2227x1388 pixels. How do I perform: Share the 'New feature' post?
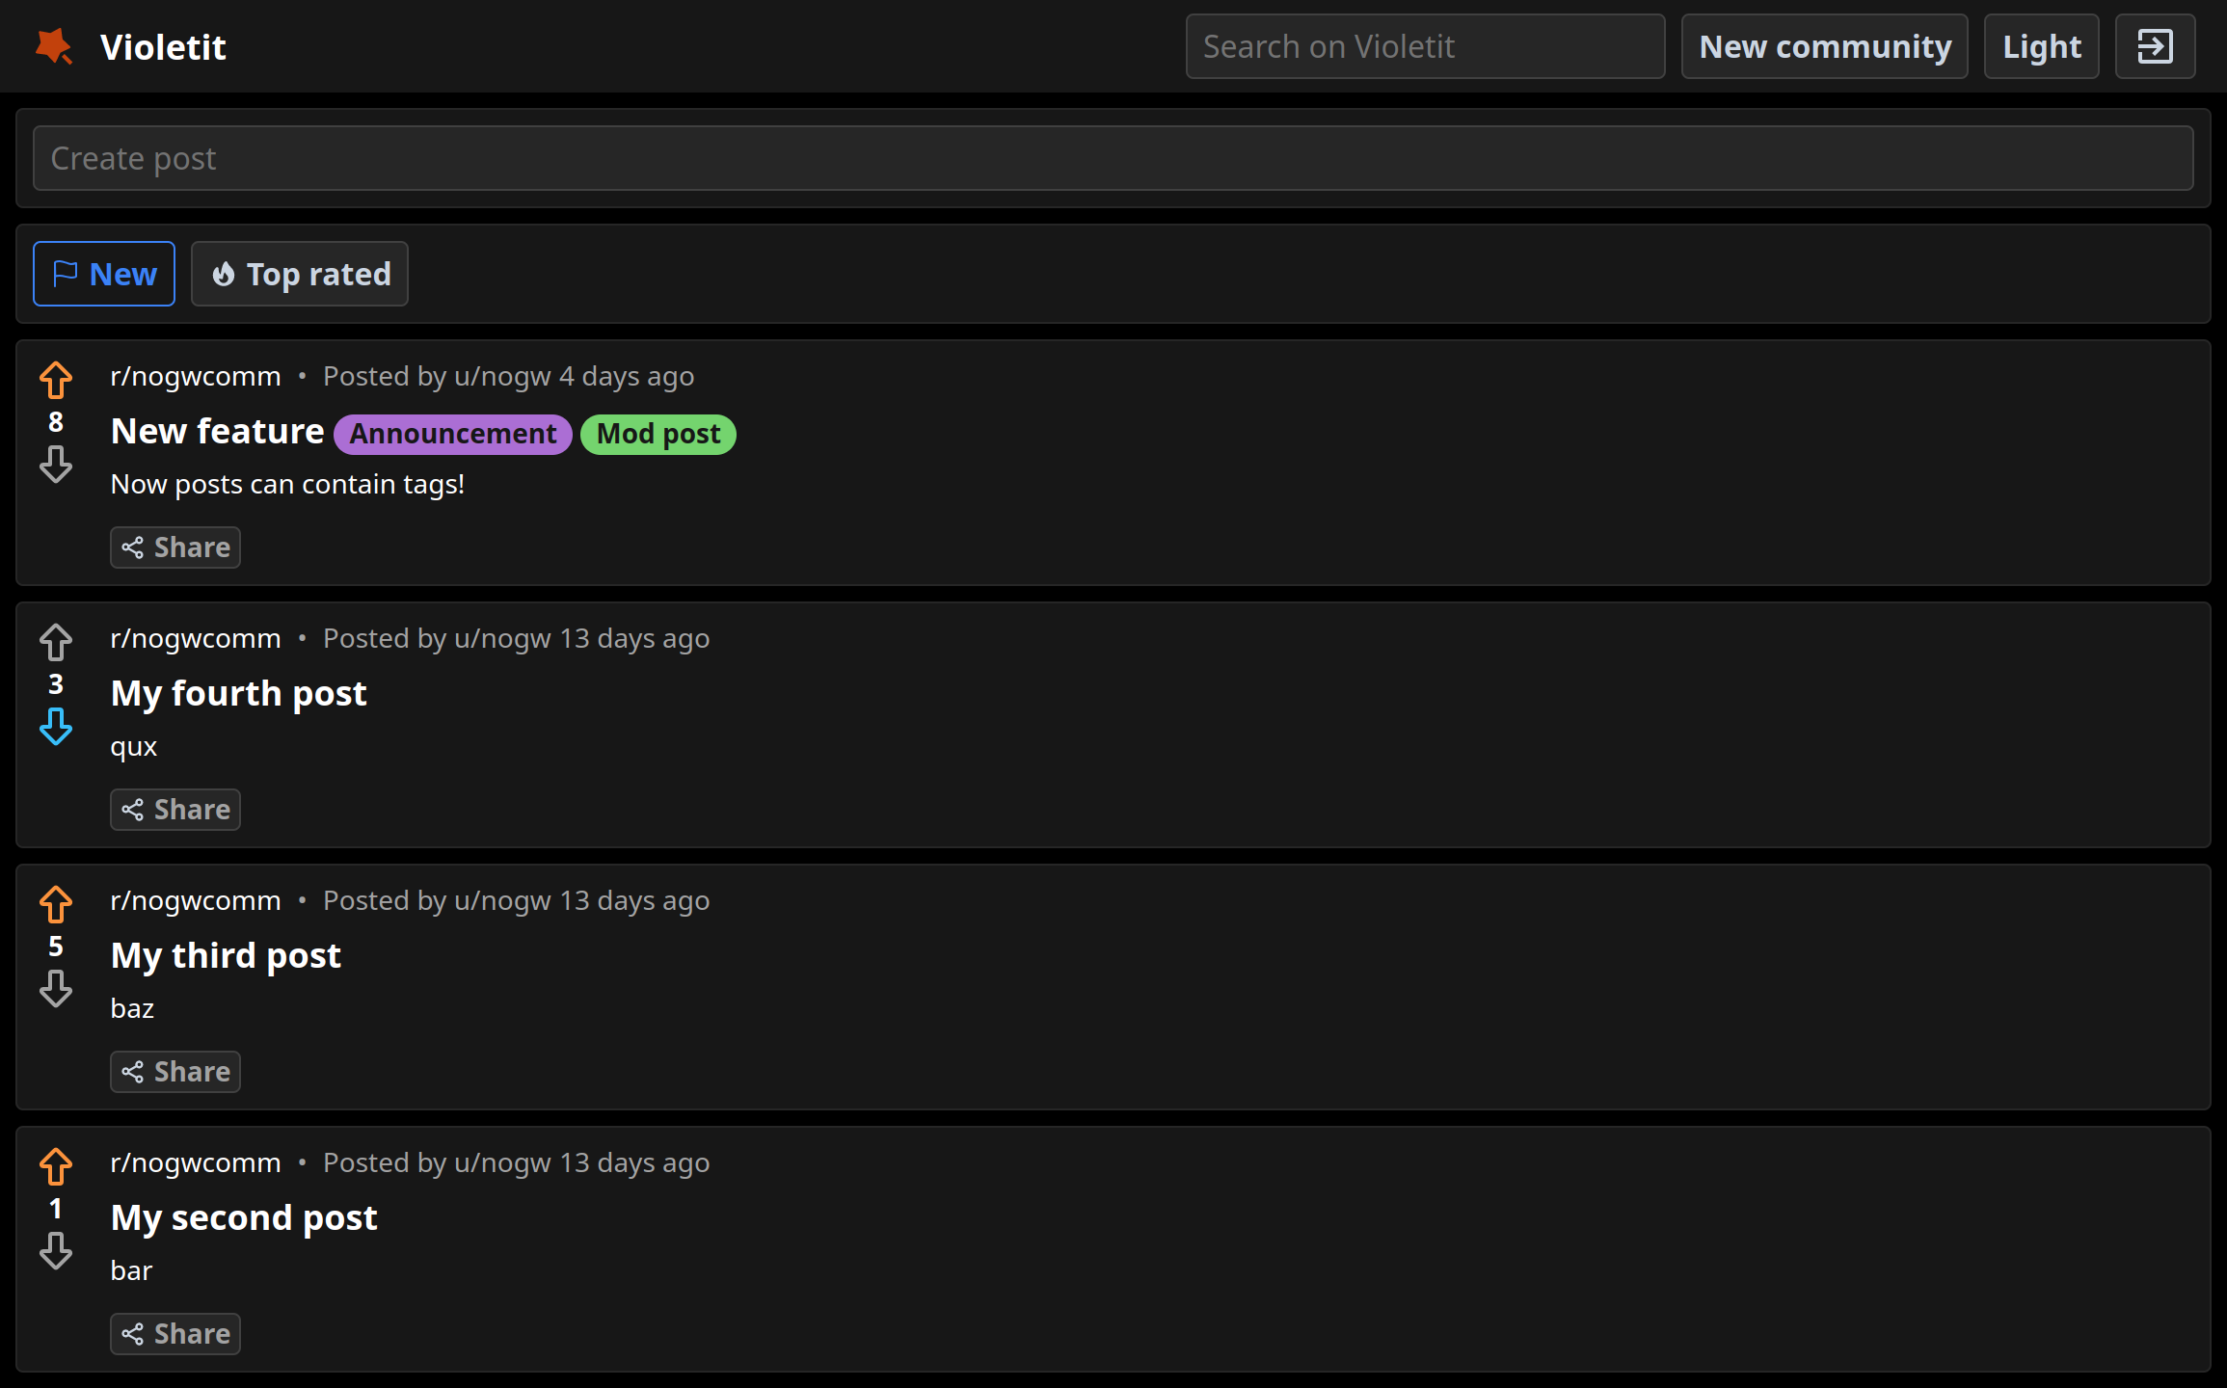[175, 547]
